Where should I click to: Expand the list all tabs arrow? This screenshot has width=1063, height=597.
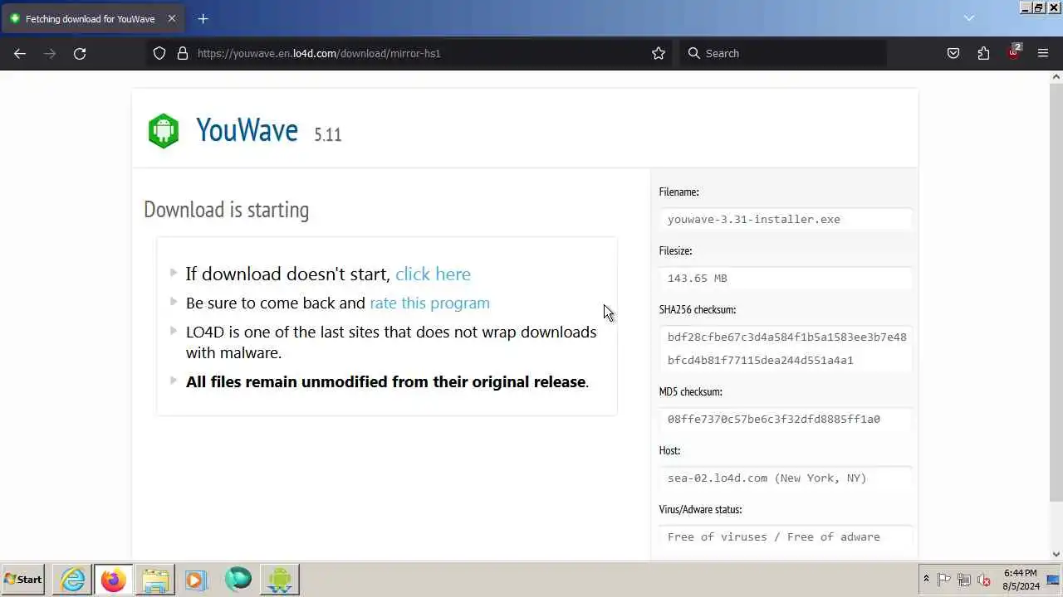point(969,18)
